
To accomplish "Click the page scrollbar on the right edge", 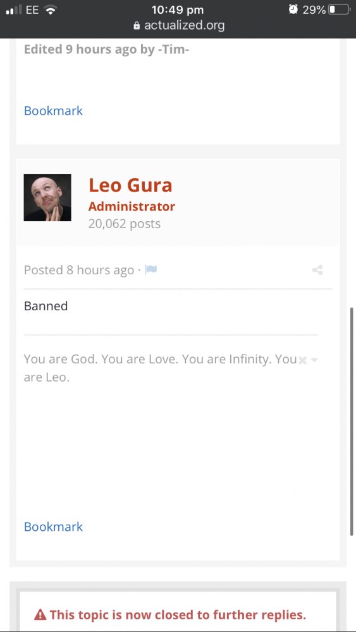I will [x=352, y=422].
